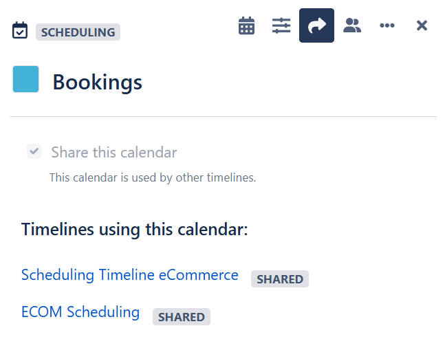Image resolution: width=445 pixels, height=348 pixels.
Task: Click the Bookings calendar title
Action: point(97,83)
